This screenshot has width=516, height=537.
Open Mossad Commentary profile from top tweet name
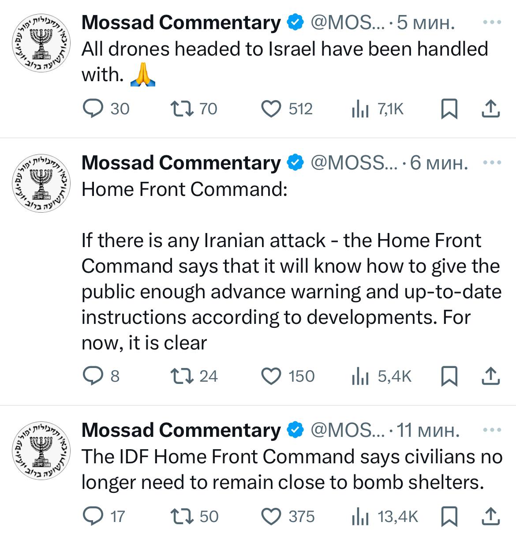point(181,23)
